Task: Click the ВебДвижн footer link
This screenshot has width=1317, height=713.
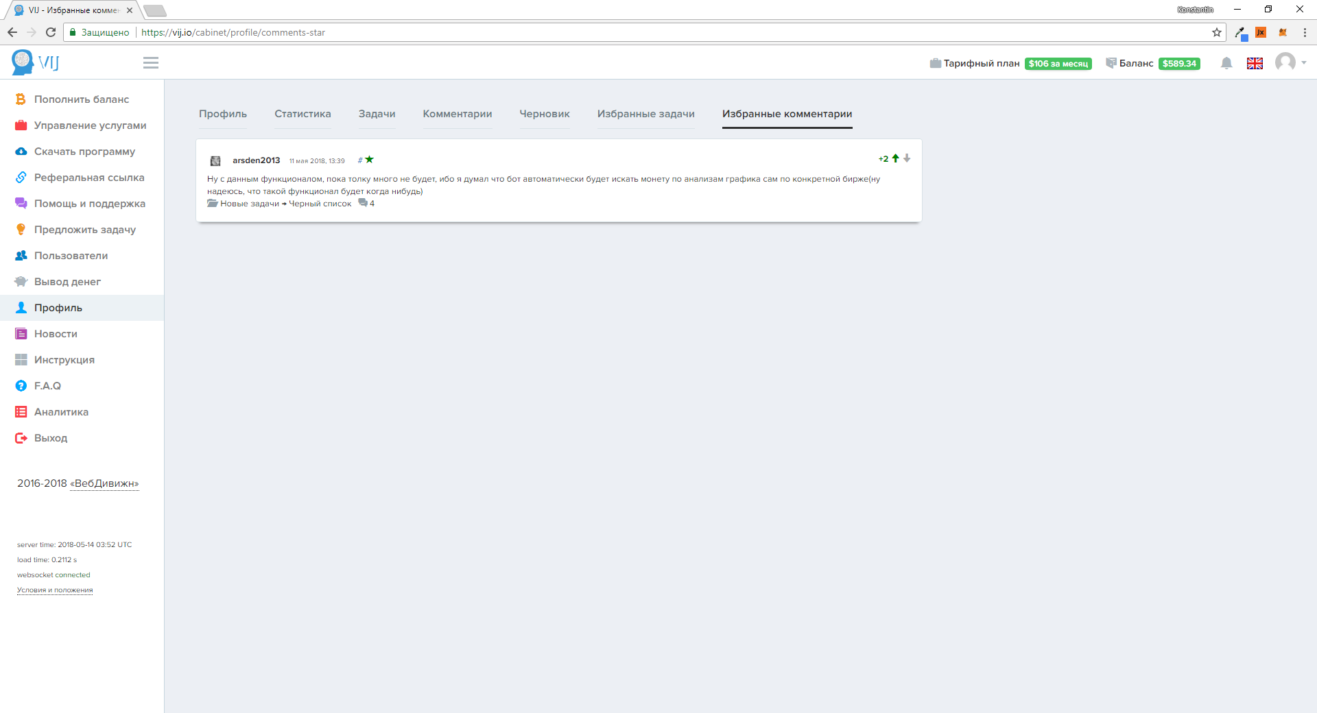Action: [104, 483]
